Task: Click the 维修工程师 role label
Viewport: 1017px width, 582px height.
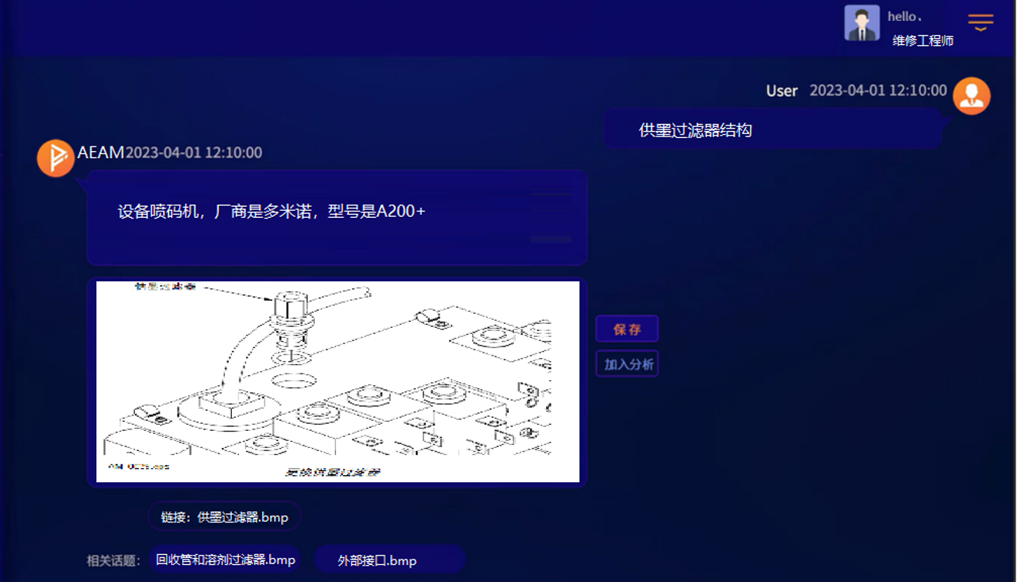Action: tap(922, 40)
